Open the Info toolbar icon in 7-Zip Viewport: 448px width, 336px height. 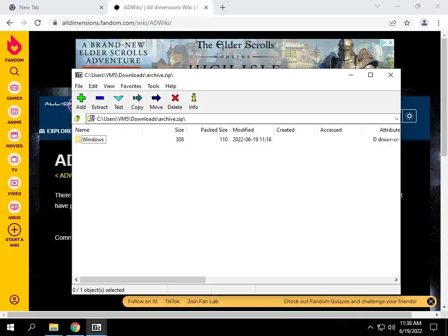coord(193,98)
